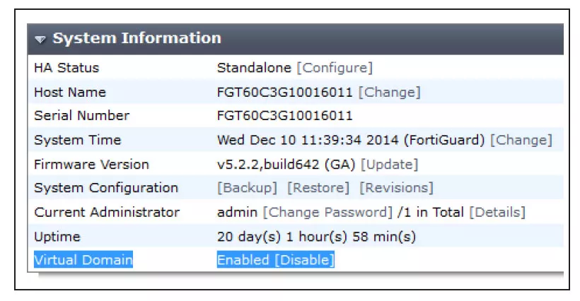
Task: Change the System Time setting
Action: (521, 140)
